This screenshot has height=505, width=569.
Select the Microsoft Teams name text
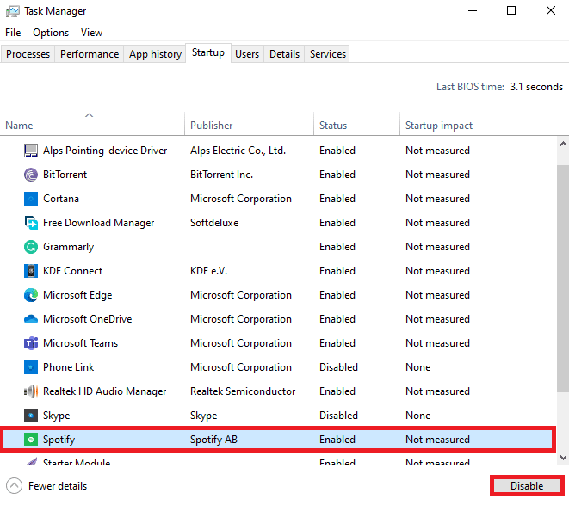click(81, 343)
